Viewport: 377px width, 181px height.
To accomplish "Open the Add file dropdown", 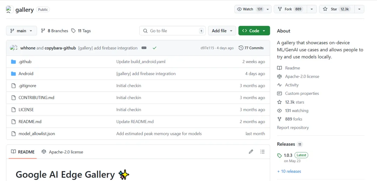I will point(222,31).
